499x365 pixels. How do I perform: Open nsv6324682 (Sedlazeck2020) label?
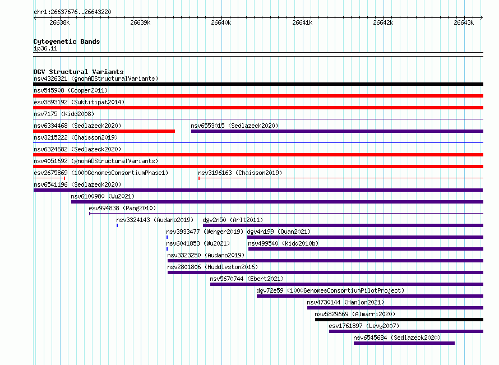click(77, 149)
